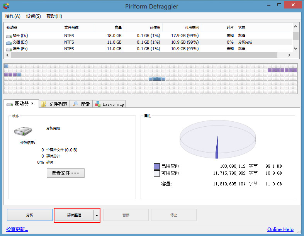The height and width of the screenshot is (236, 304).
Task: Click the drive list scroll up arrow
Action: pos(296,26)
